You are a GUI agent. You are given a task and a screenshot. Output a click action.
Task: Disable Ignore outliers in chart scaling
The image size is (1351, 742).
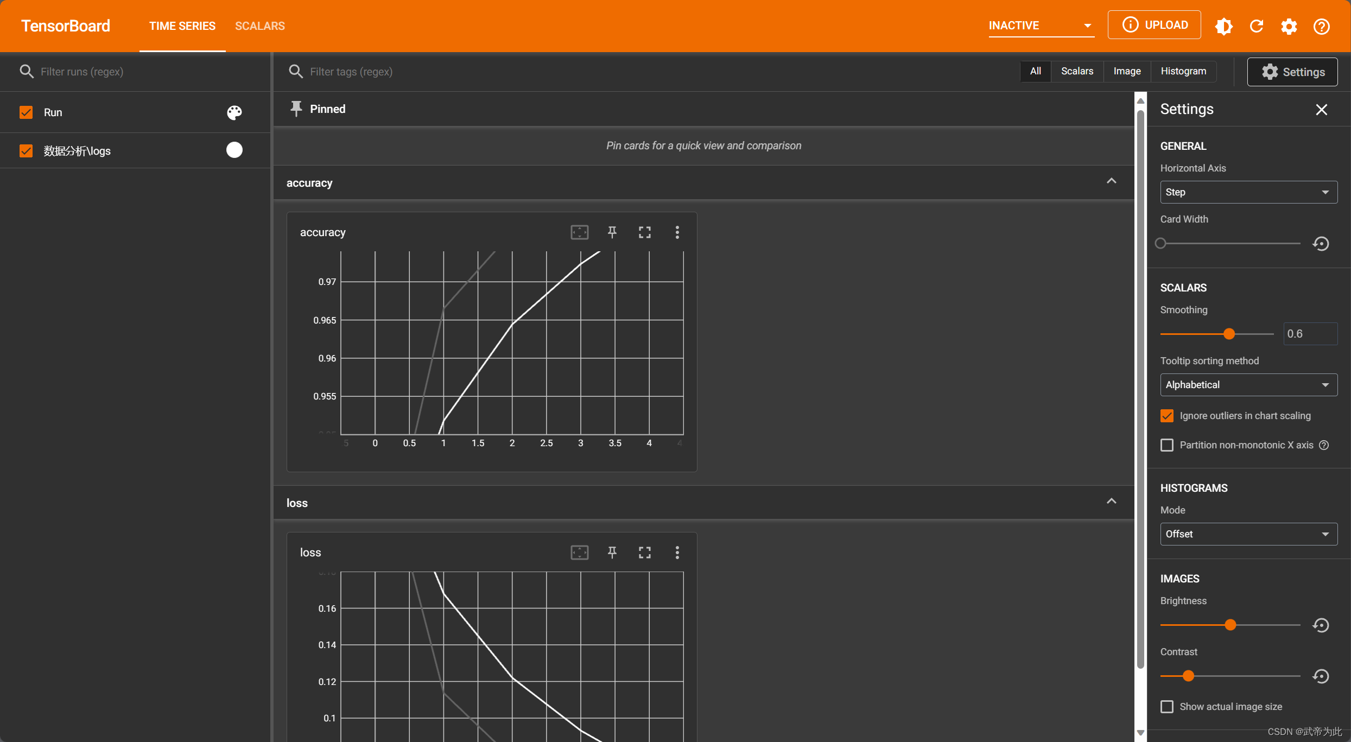(x=1167, y=416)
